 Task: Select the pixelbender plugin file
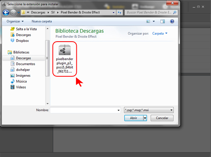[64, 59]
